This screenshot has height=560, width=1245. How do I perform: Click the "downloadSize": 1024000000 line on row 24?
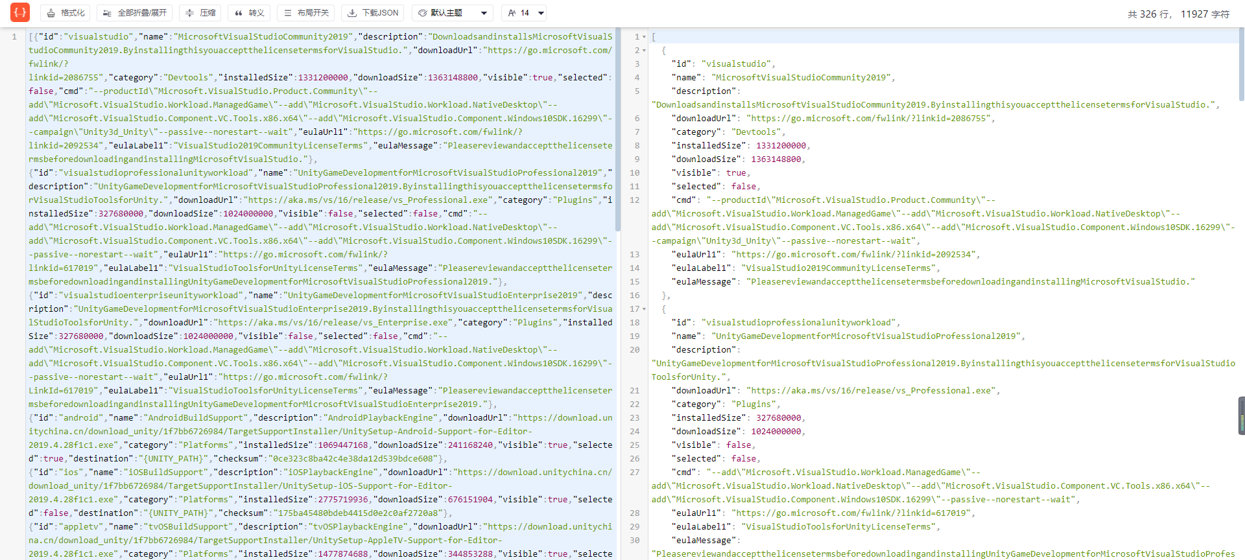pos(739,431)
